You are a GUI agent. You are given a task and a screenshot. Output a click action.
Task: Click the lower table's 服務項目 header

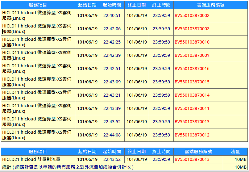(38, 152)
